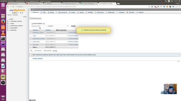The width and height of the screenshot is (181, 101).
Task: Click the Skype extension icon in Chrome toolbar
Action: pos(164,7)
